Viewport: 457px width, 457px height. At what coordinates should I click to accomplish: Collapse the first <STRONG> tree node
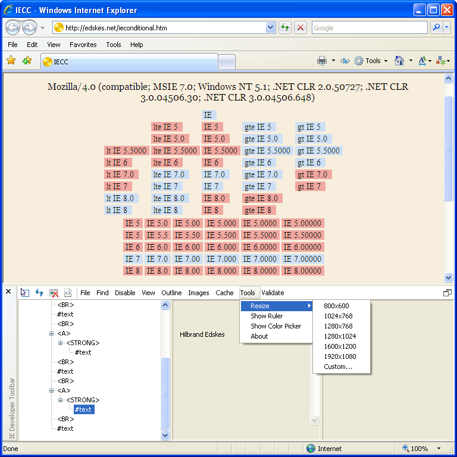point(61,343)
